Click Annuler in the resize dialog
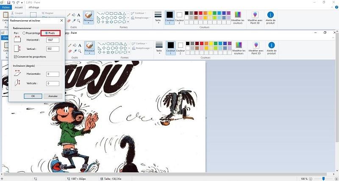Screen dimensions: 339x181 [53, 96]
